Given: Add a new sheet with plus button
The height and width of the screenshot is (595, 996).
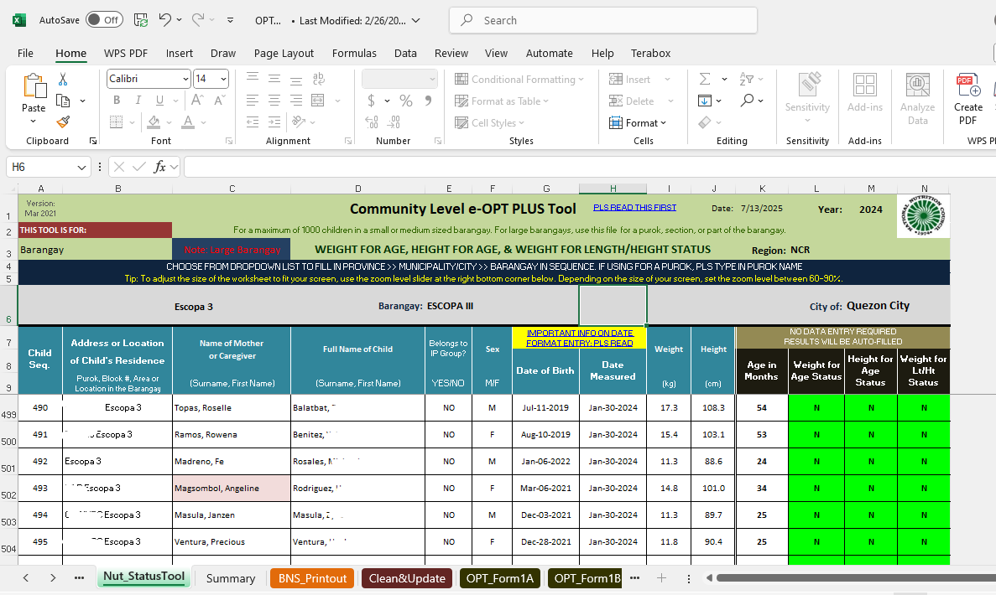Looking at the screenshot, I should coord(661,578).
